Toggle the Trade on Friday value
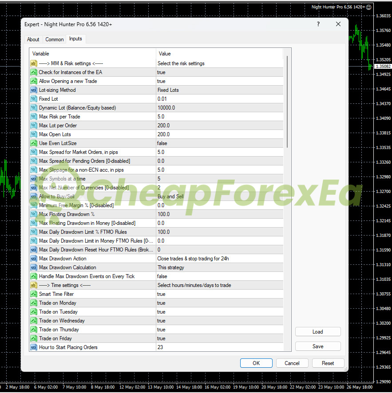The height and width of the screenshot is (393, 392). point(219,338)
